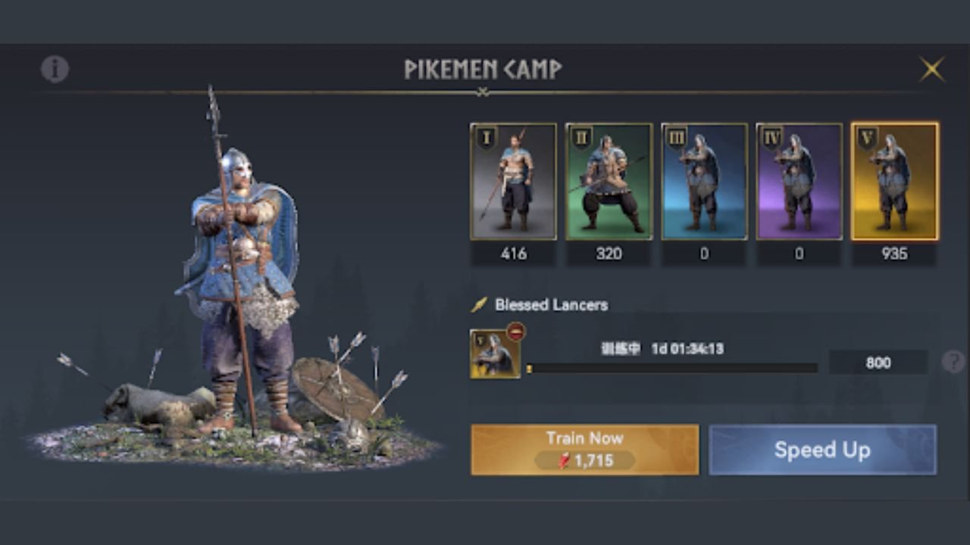Select the tier I pikeman card
970x545 pixels.
tap(514, 182)
